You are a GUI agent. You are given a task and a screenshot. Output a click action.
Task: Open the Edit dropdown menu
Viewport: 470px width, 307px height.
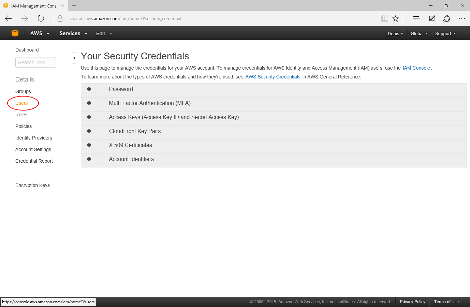pos(104,33)
